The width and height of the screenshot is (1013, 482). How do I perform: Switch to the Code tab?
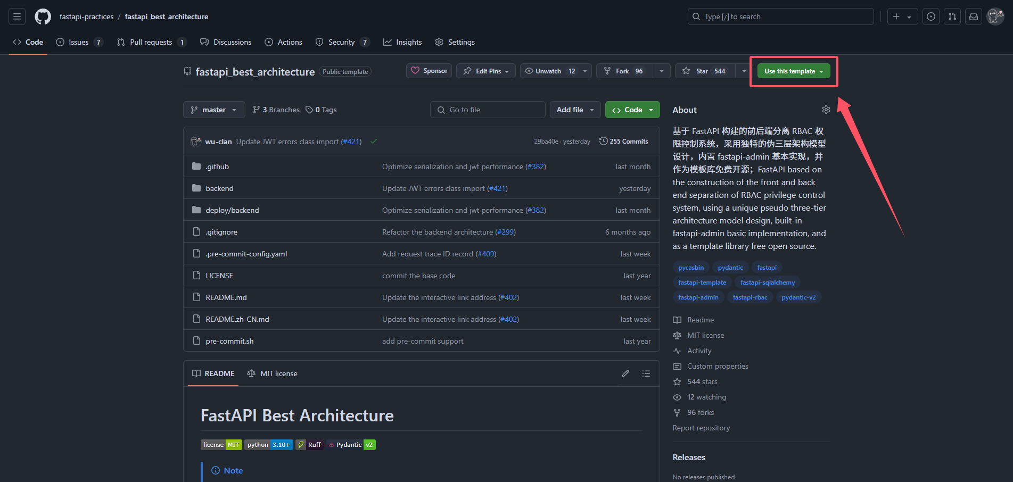click(28, 42)
